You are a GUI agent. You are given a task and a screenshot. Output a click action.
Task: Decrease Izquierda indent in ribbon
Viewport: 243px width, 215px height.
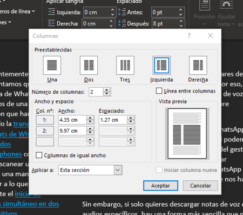113,15
